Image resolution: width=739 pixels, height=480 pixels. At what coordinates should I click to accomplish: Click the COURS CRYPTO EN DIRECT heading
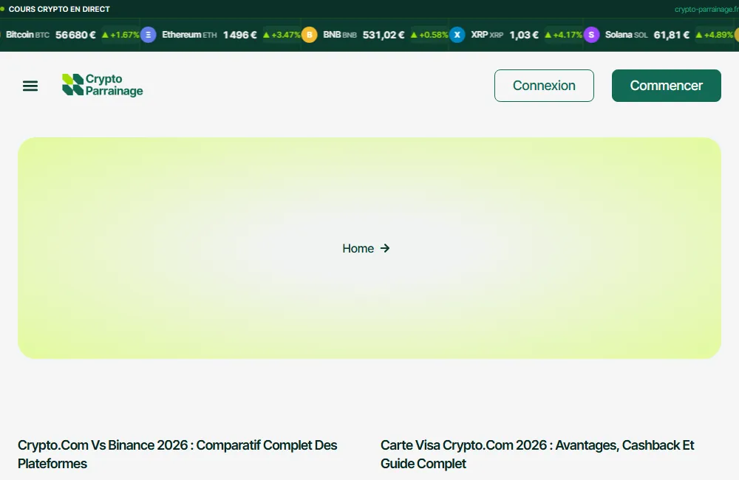[x=59, y=10]
